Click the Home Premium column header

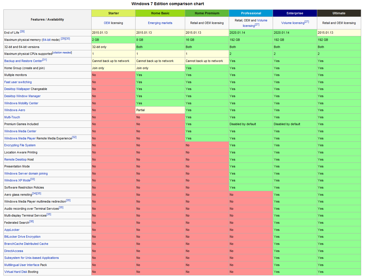pyautogui.click(x=207, y=13)
